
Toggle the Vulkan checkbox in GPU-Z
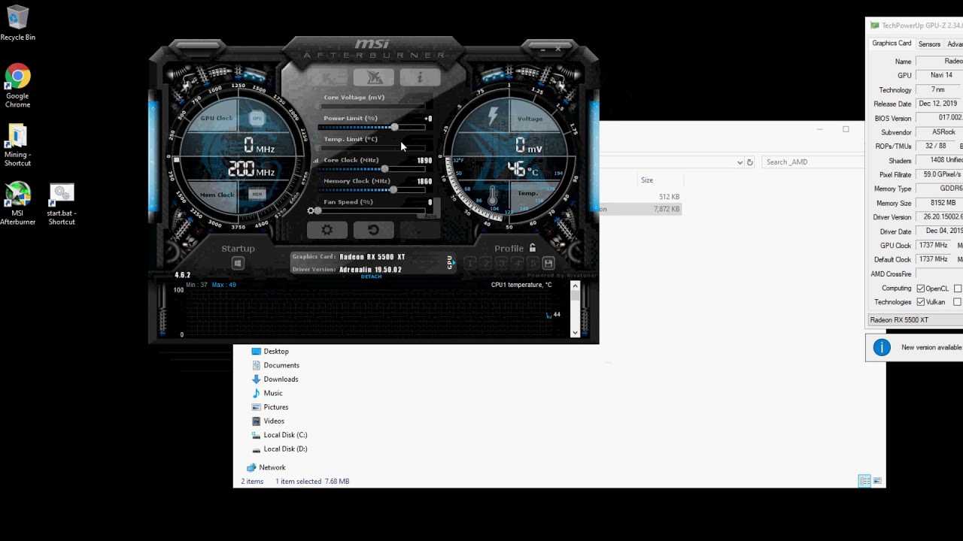[920, 302]
